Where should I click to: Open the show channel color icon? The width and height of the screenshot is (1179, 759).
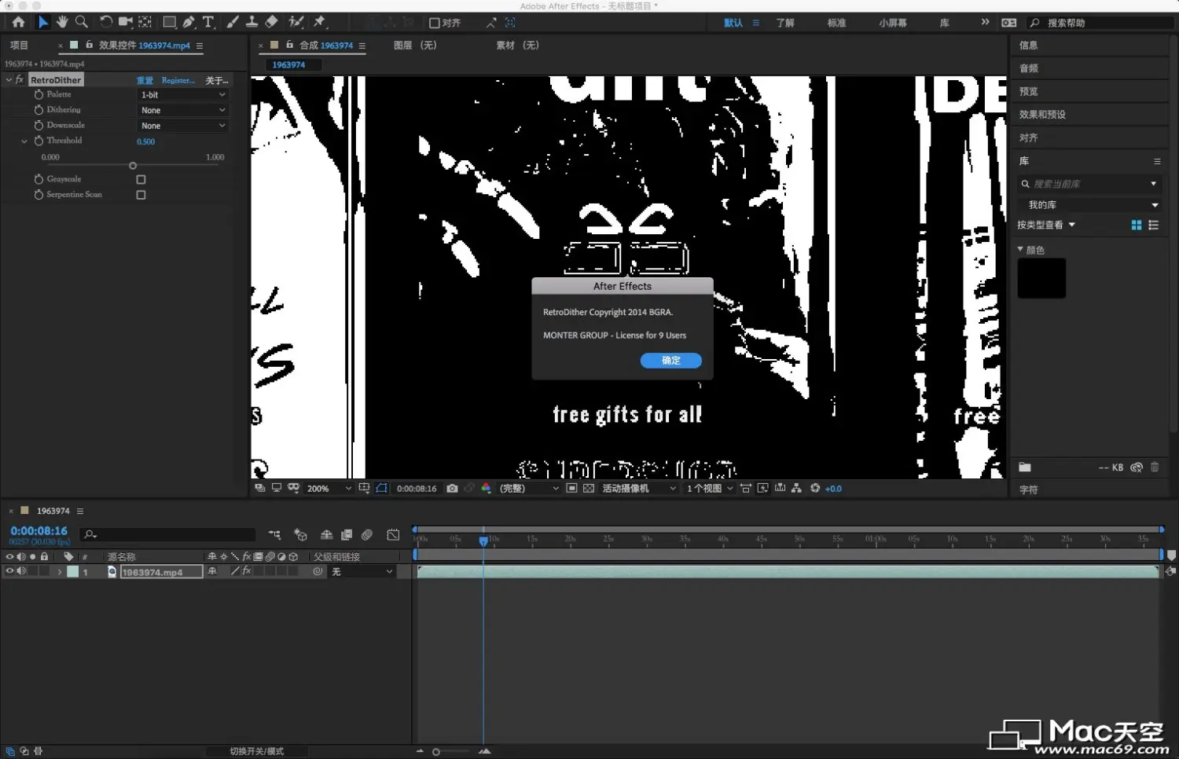(x=486, y=489)
